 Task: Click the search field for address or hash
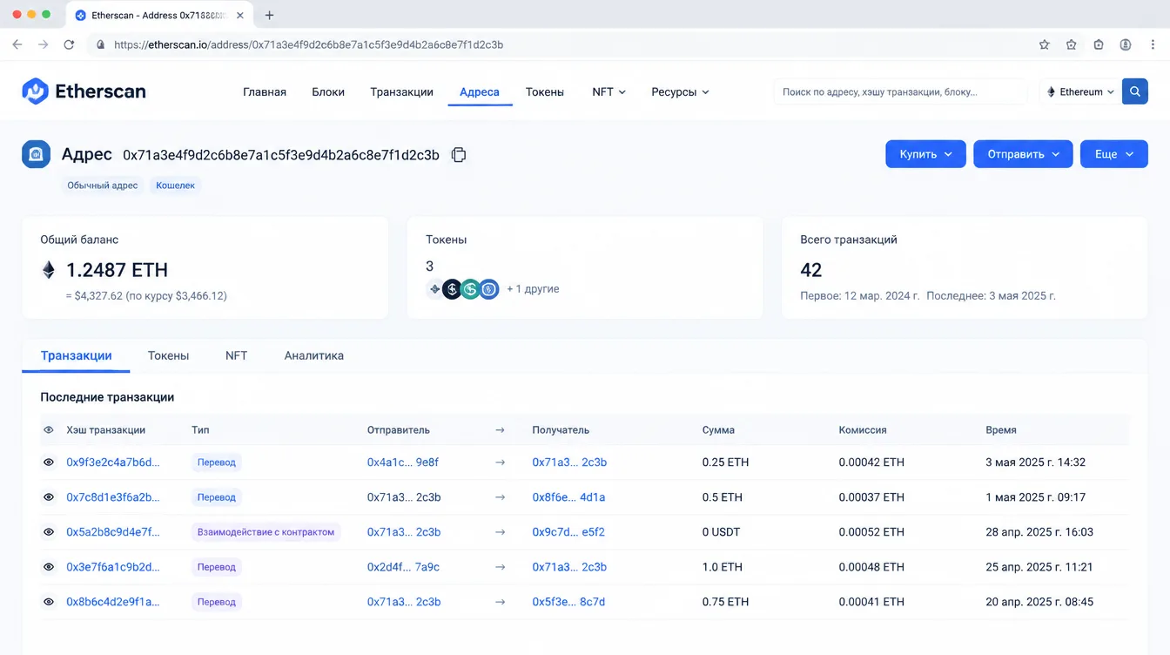(x=900, y=91)
